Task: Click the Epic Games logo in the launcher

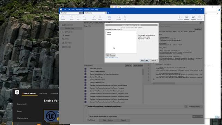Action: tap(17, 92)
